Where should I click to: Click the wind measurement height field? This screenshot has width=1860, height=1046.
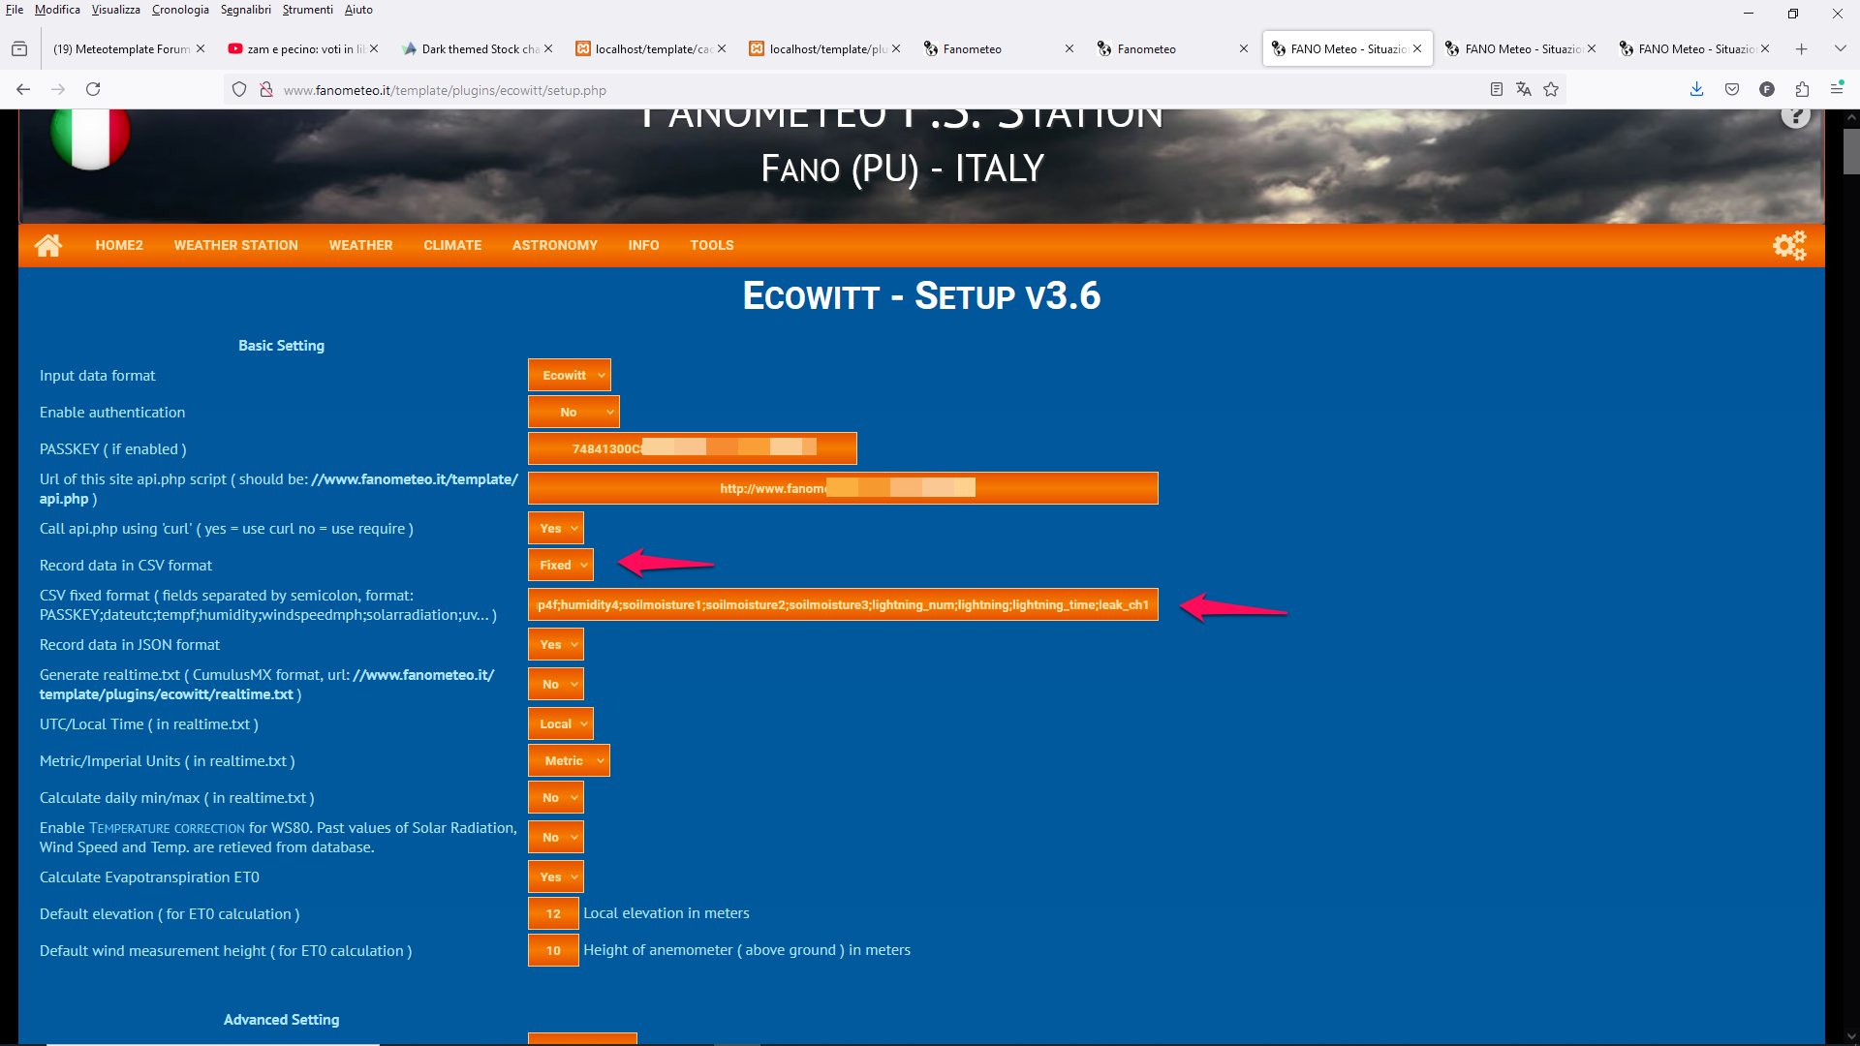(553, 950)
